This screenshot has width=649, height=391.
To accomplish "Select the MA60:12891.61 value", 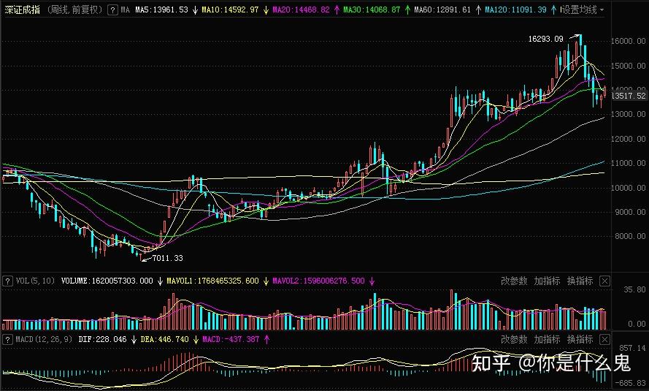I will pos(442,10).
